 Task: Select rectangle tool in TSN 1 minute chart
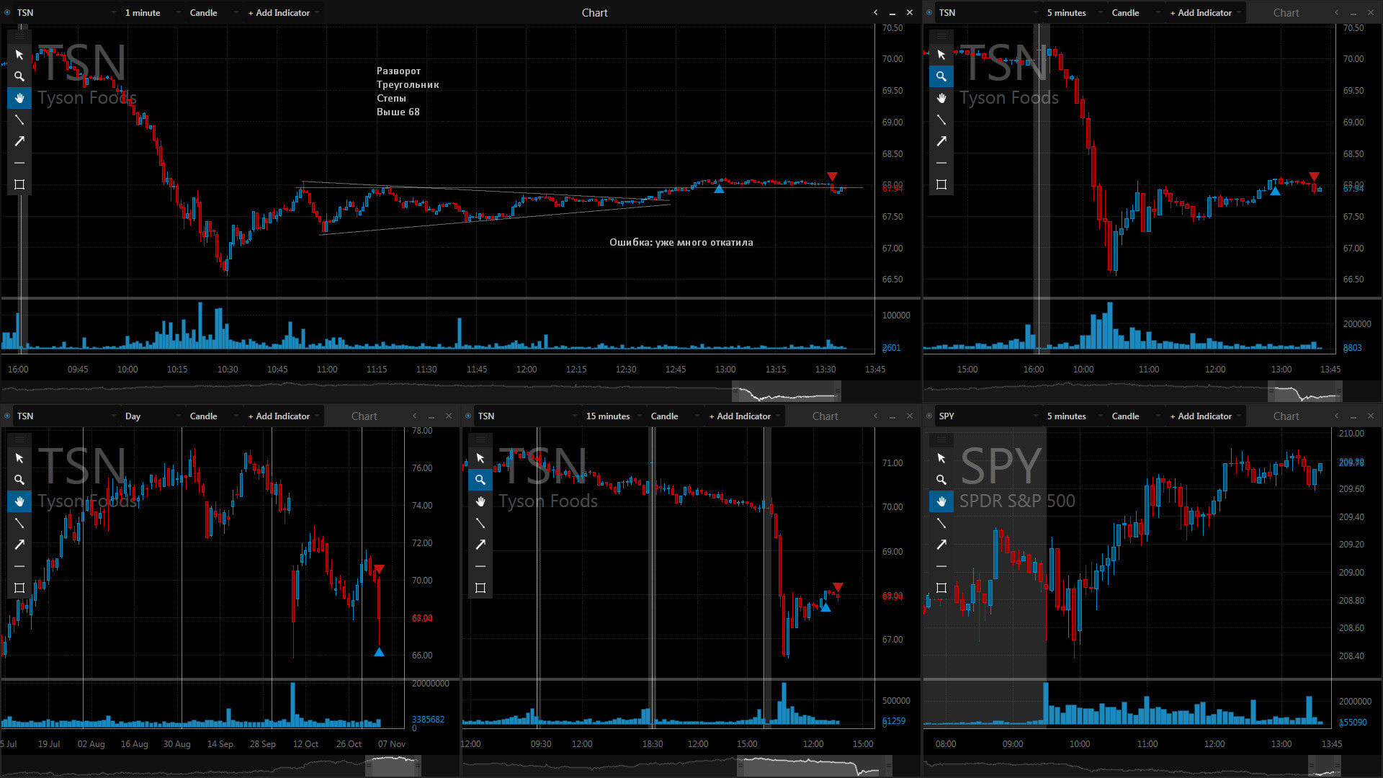pos(19,184)
